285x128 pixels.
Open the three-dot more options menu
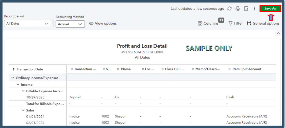(254, 9)
